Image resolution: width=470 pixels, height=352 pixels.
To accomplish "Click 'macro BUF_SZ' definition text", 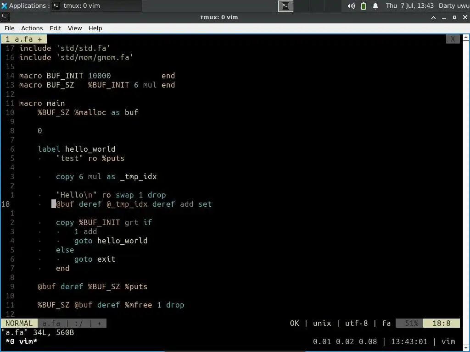I will tap(46, 85).
